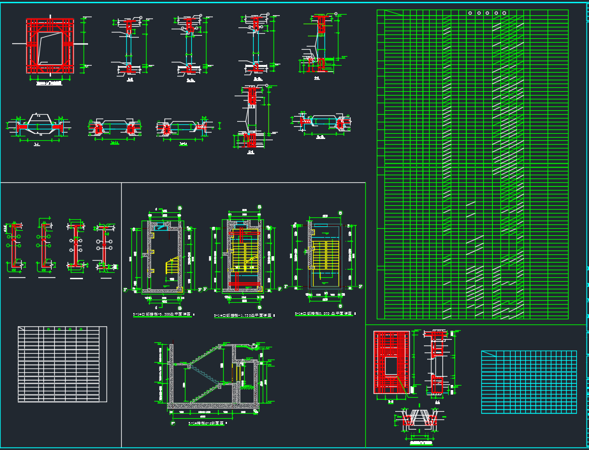Click the large green schedule table
The height and width of the screenshot is (450, 589).
pyautogui.click(x=472, y=164)
